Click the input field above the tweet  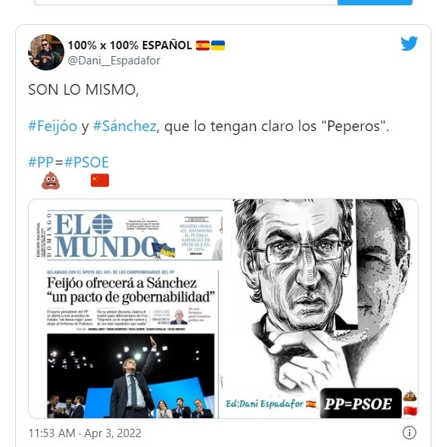coord(185,2)
